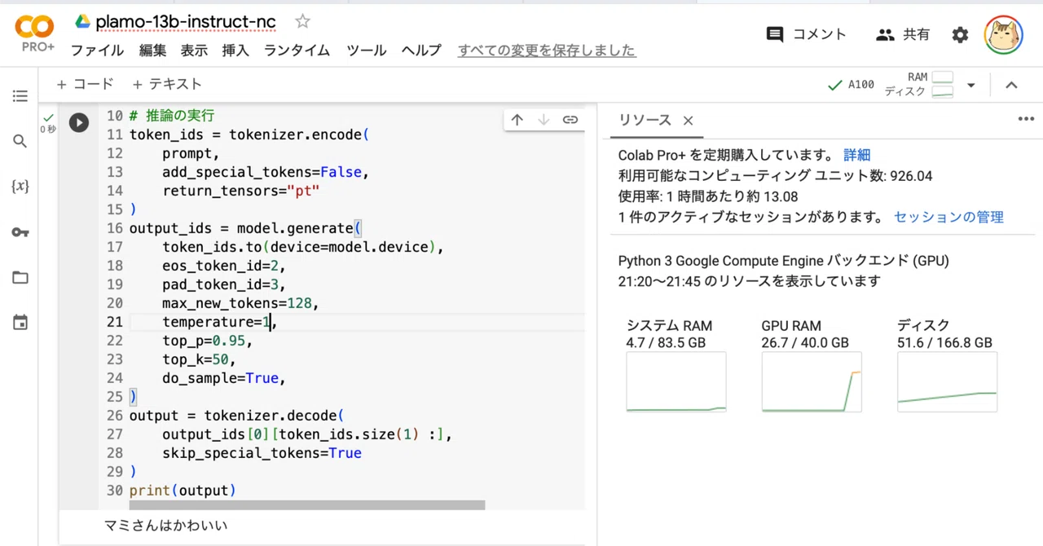The height and width of the screenshot is (546, 1043).
Task: Click the temperature=1 code line
Action: click(x=220, y=322)
